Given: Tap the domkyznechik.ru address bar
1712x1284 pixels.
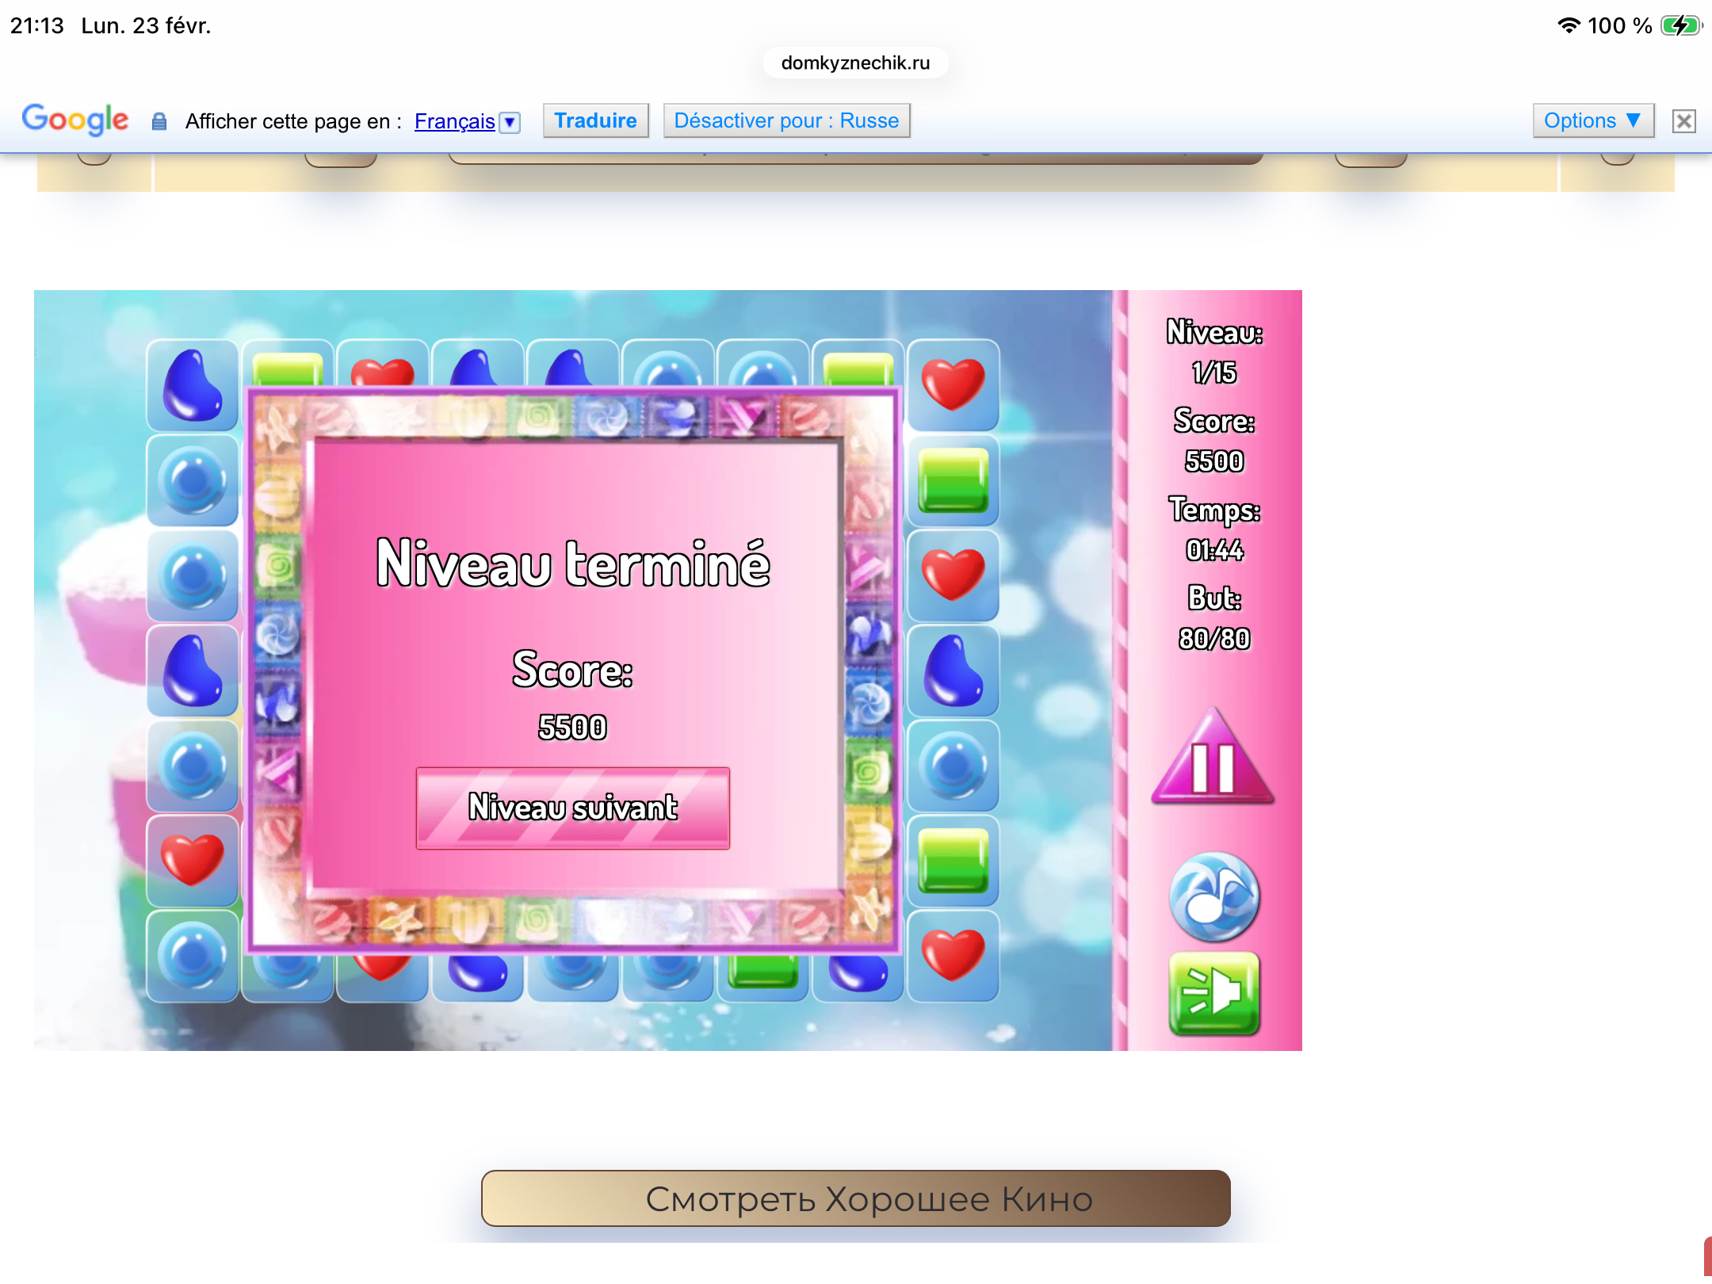Looking at the screenshot, I should tap(855, 63).
